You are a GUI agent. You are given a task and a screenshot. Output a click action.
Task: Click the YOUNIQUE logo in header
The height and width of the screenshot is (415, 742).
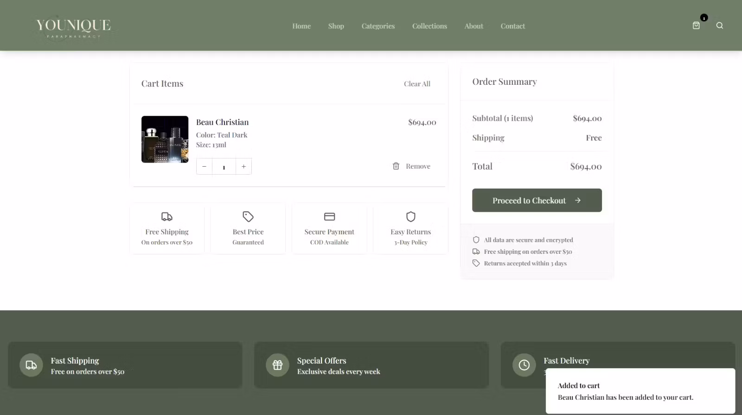coord(73,27)
